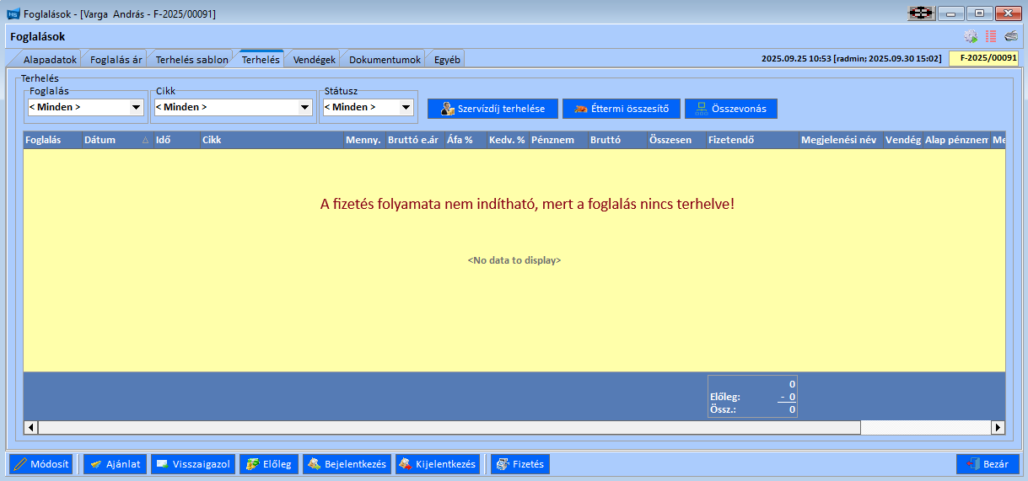Screen dimensions: 1028x481
Task: Click the horizontal scrollbar right arrow
Action: click(998, 428)
